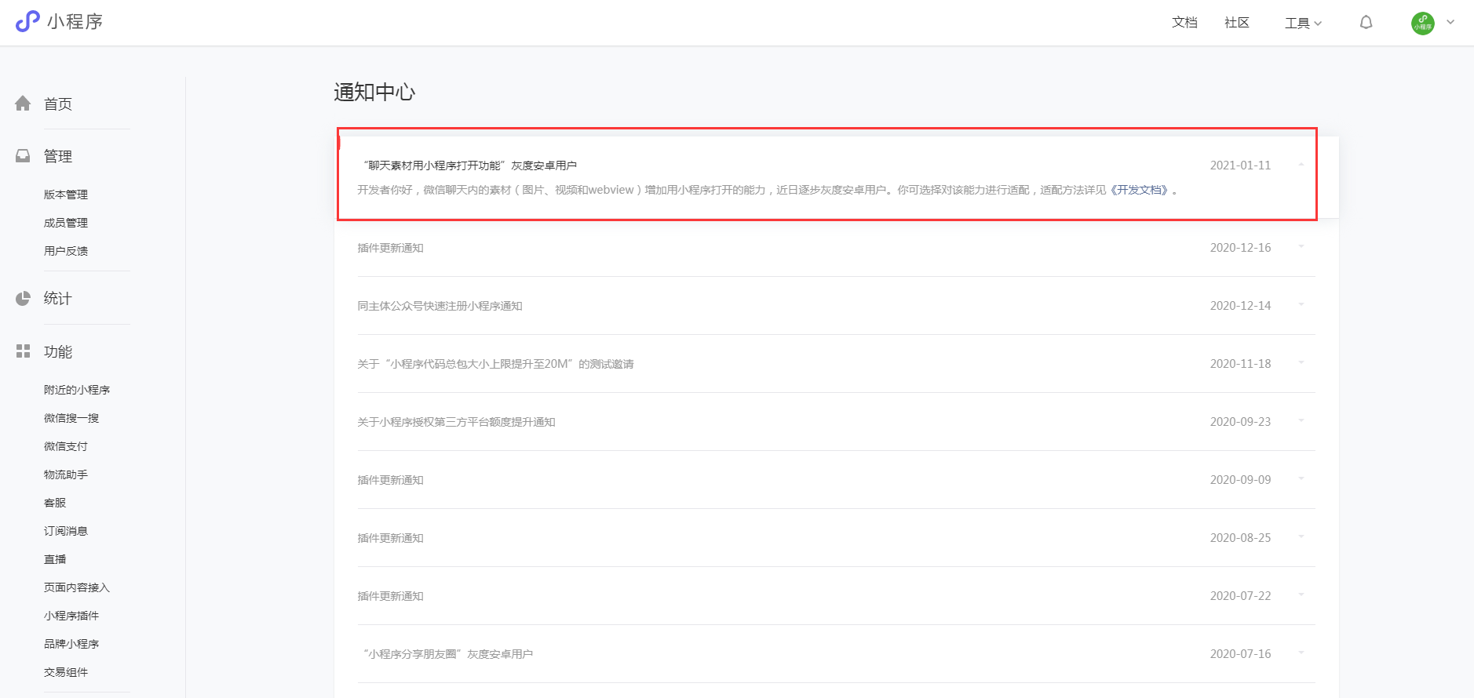Image resolution: width=1474 pixels, height=698 pixels.
Task: Click the 插件更新通知 title dated 2020-12-16
Action: coord(390,248)
